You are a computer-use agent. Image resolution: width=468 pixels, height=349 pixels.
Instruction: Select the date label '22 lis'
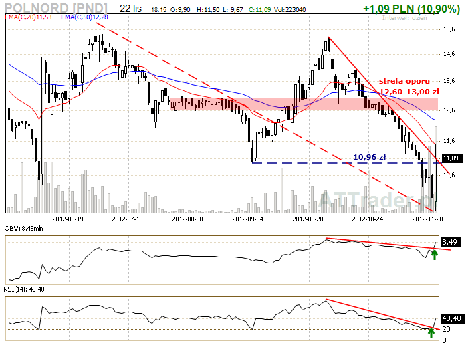click(131, 9)
